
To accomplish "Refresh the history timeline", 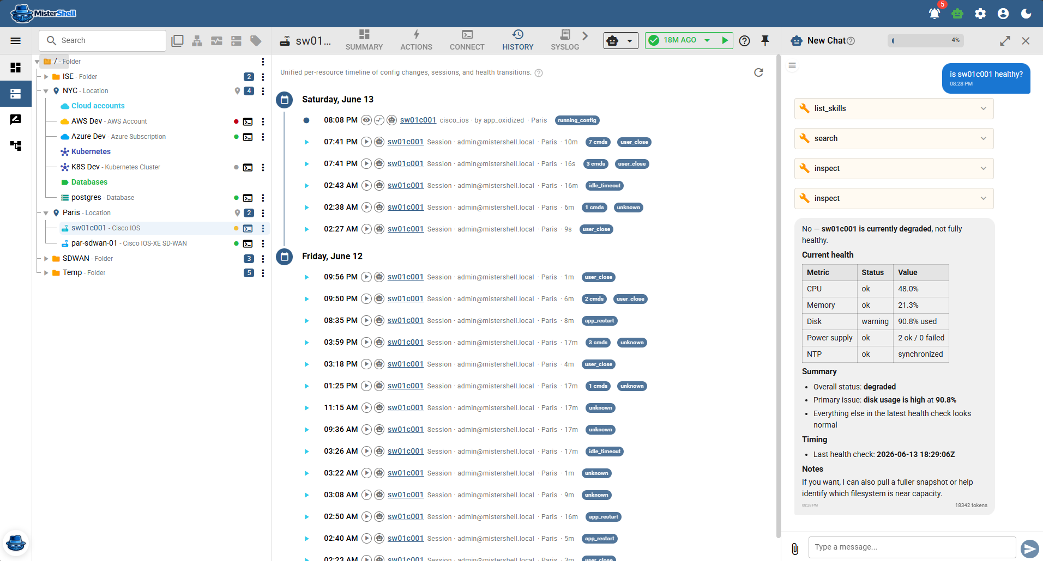I will click(x=758, y=72).
